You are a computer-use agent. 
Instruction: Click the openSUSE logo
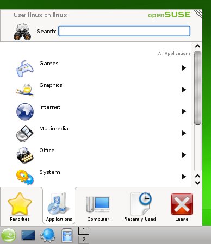(x=169, y=15)
